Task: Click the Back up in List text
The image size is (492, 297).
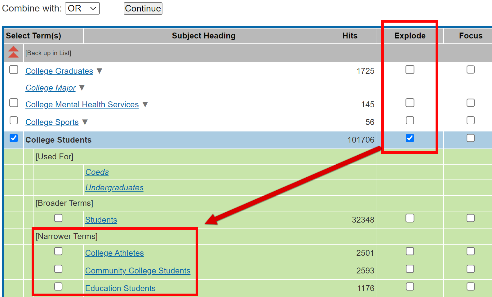Action: pos(48,53)
